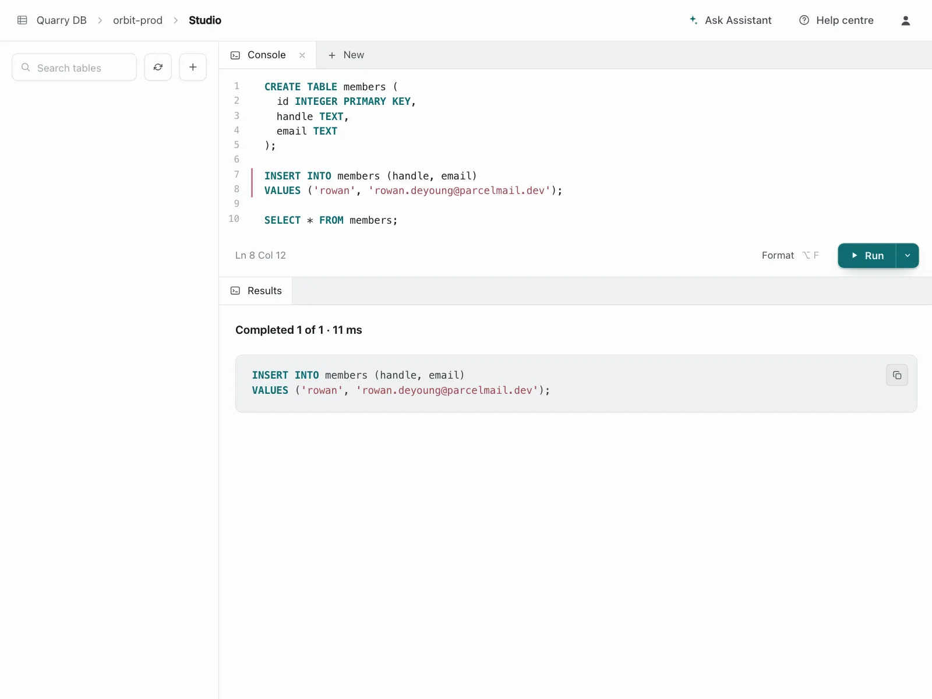Open a New console tab
This screenshot has height=699, width=932.
346,55
